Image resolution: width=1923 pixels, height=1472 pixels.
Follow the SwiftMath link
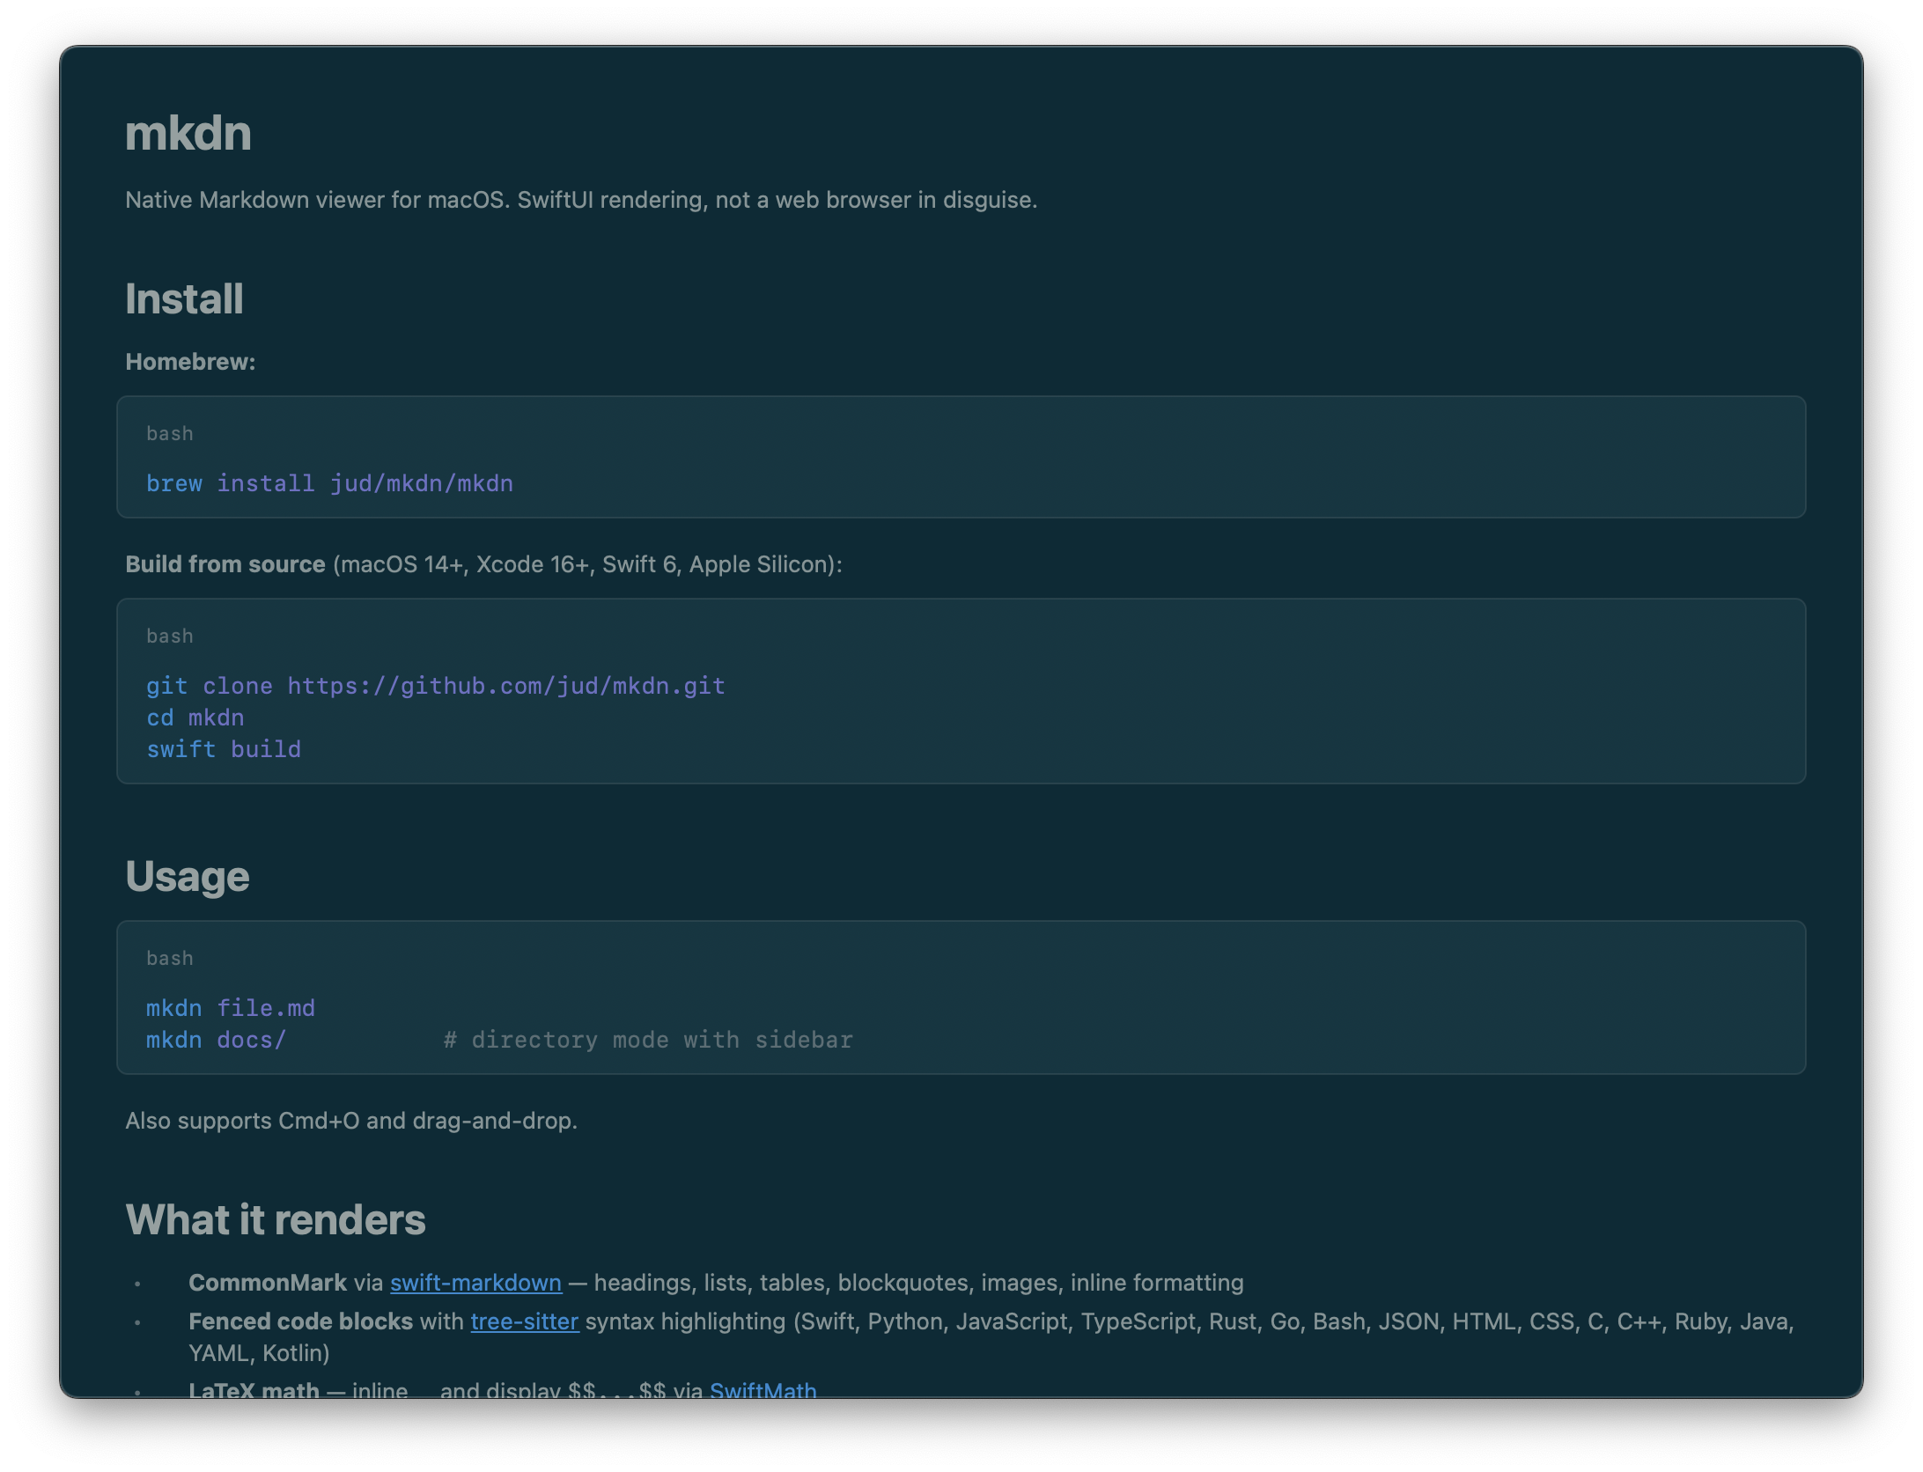763,1391
